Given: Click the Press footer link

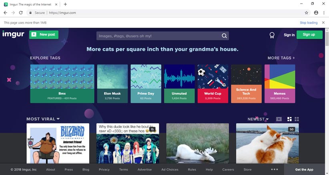Looking at the screenshot, I should coord(68,169).
